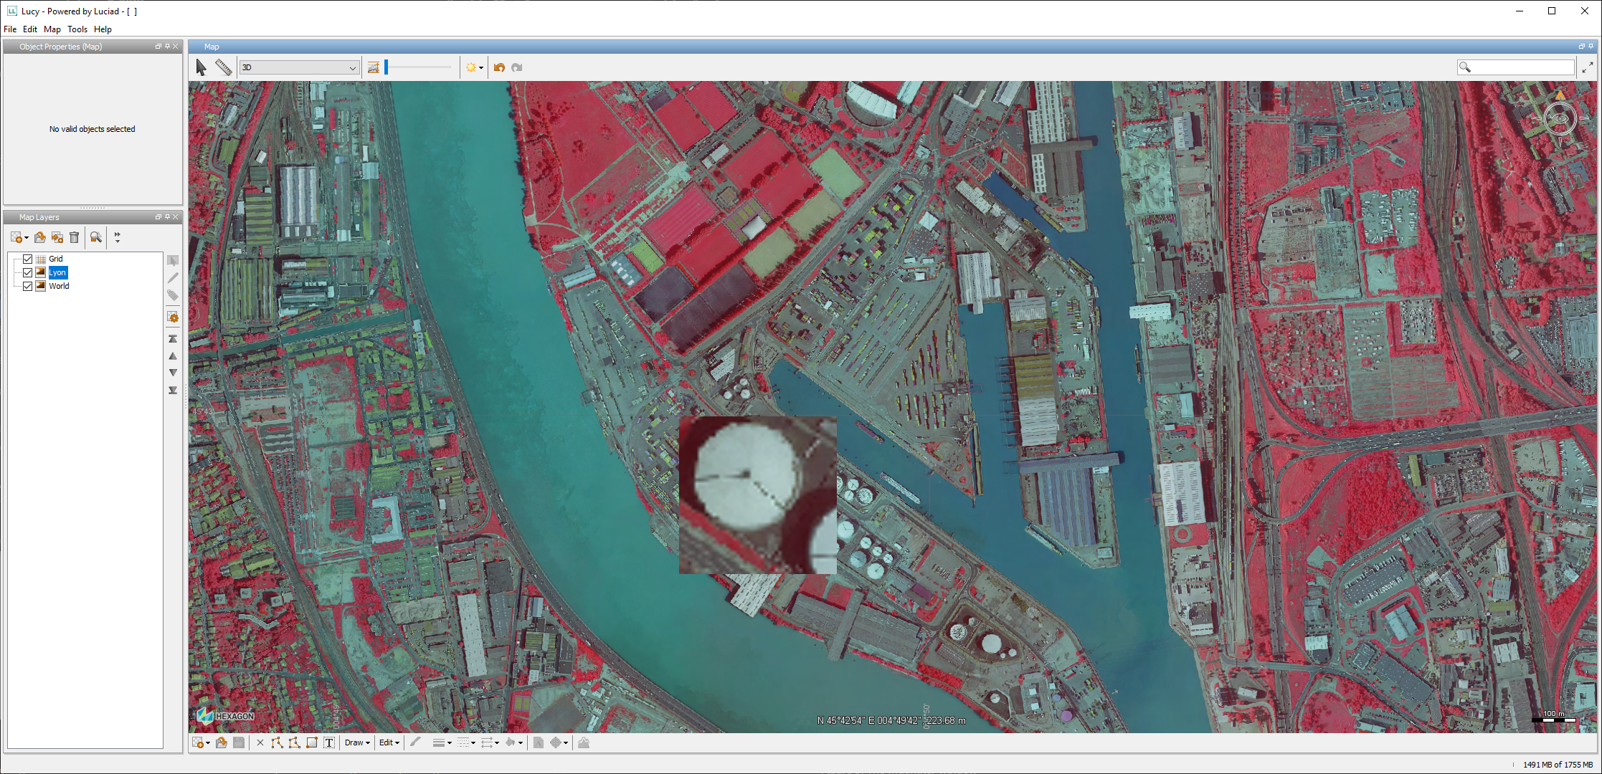Uncheck the Grid layer visibility checkbox
The height and width of the screenshot is (774, 1602).
tap(28, 259)
